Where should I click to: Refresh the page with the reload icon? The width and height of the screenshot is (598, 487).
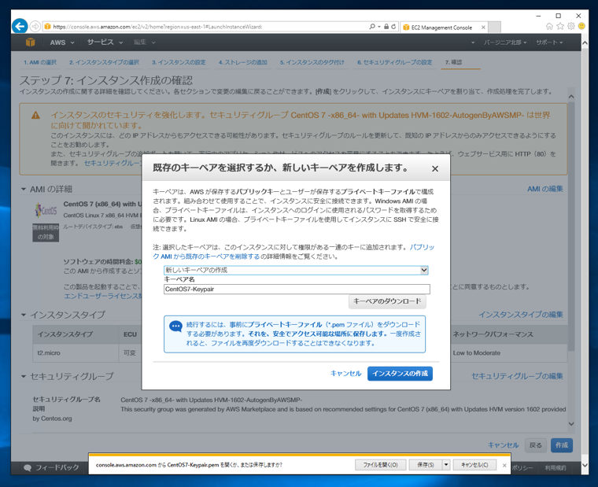pyautogui.click(x=393, y=27)
